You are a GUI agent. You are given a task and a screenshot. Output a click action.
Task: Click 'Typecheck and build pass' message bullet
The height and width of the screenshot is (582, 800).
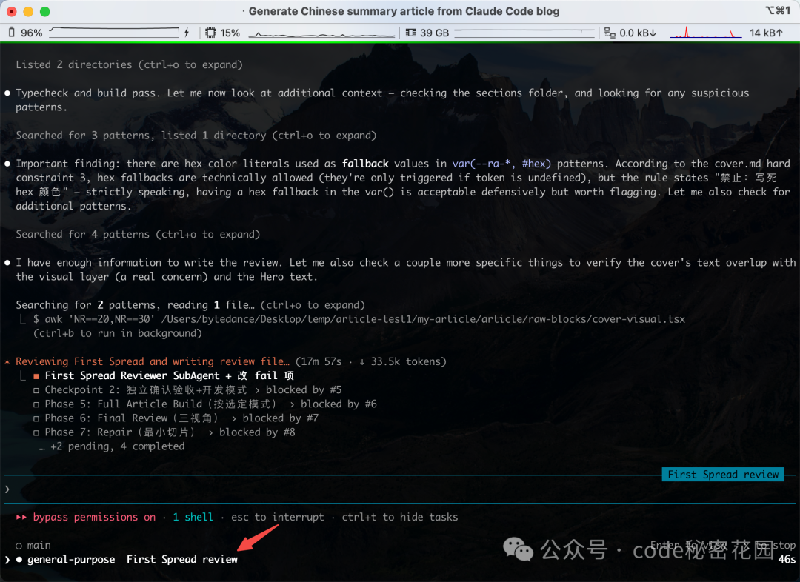(7, 93)
